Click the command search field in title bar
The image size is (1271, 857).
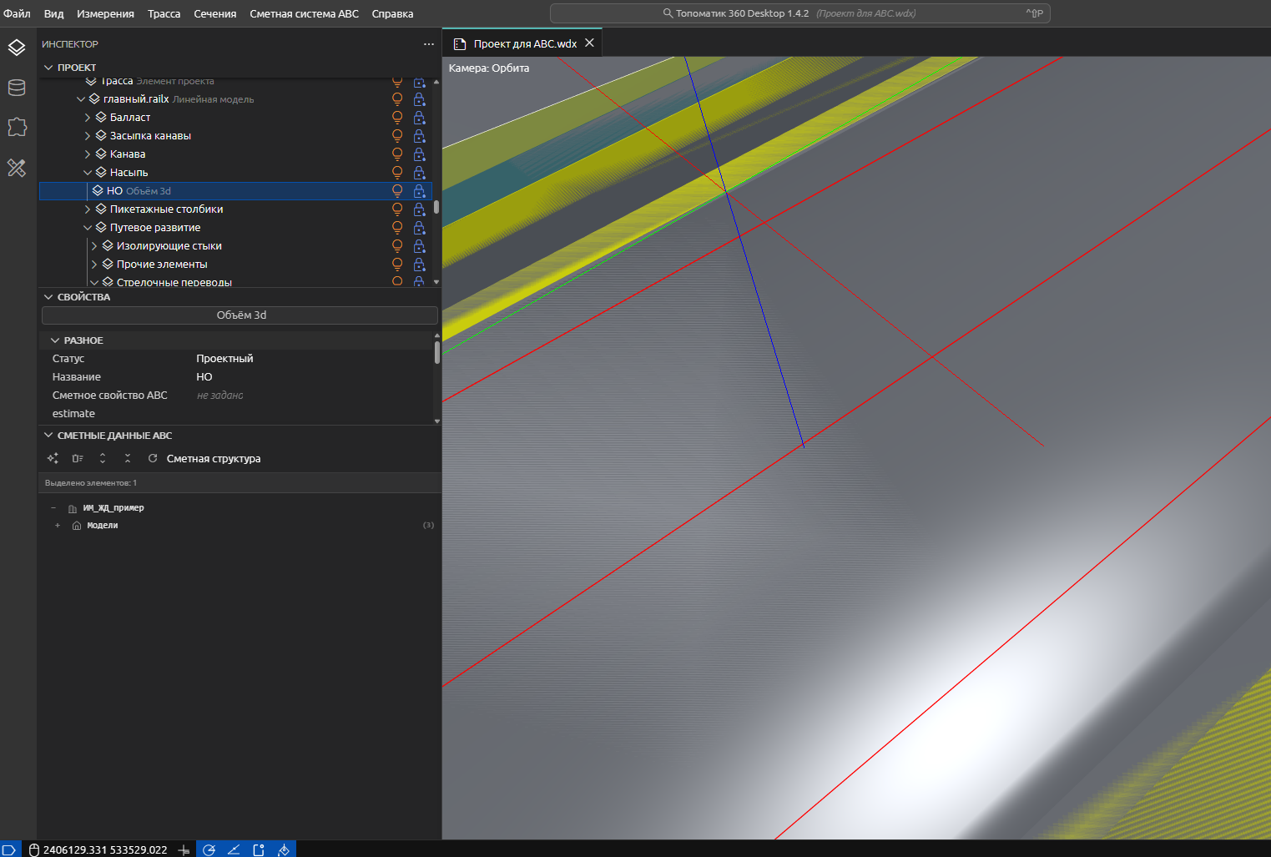[x=799, y=13]
